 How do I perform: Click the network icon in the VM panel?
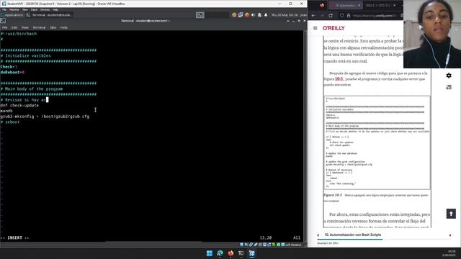pyautogui.click(x=241, y=15)
